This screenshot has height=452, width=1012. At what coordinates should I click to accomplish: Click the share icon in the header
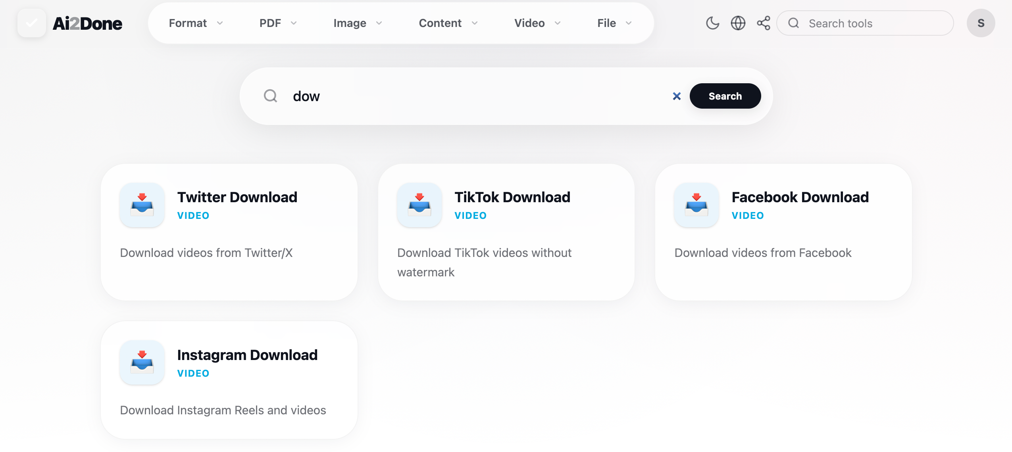(x=763, y=23)
